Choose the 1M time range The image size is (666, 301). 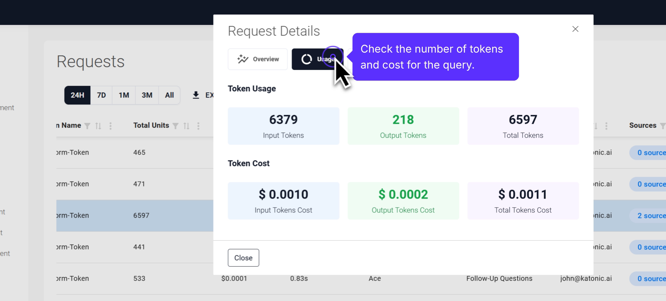click(x=124, y=95)
